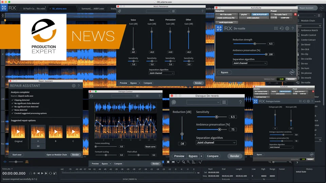The width and height of the screenshot is (326, 183).
Task: Play the Original thumbnail in Repair Assistant
Action: click(x=18, y=131)
